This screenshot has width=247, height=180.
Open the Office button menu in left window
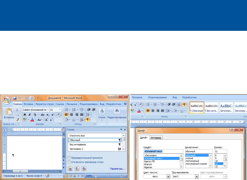[x=6, y=100]
